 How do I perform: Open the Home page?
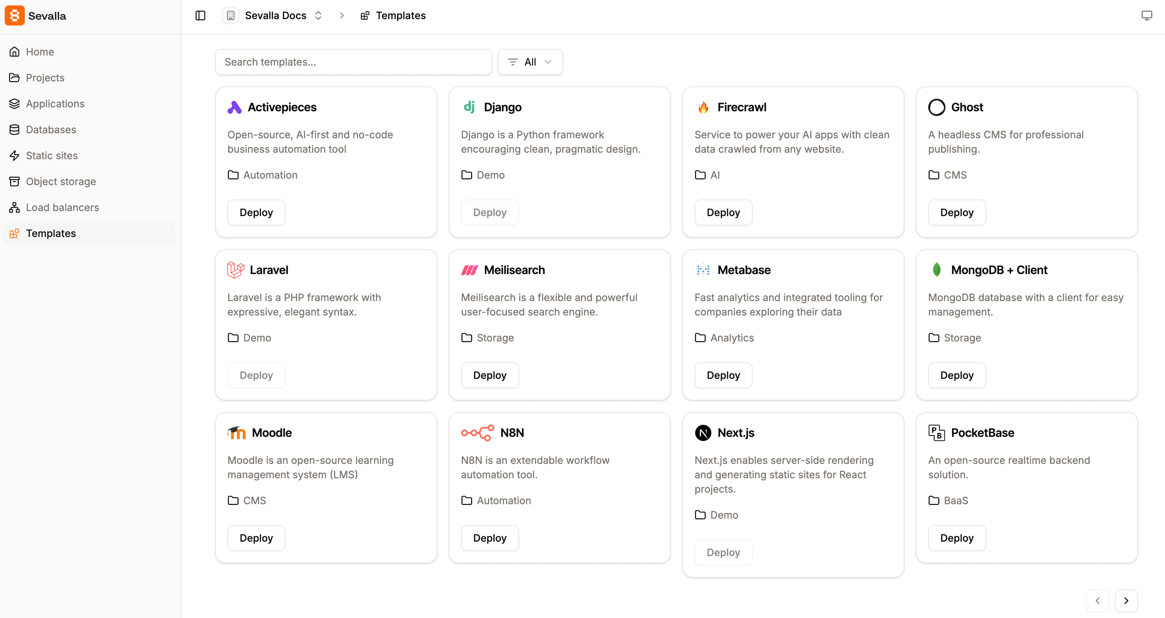(89, 52)
